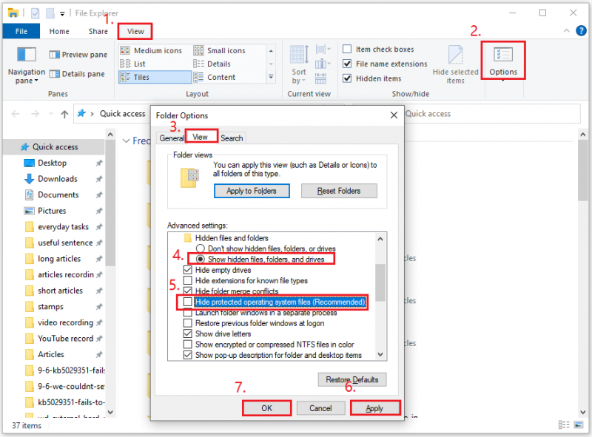Check Show encrypted or compressed NTFS files
Viewport: 592px width, 437px height.
pos(188,344)
